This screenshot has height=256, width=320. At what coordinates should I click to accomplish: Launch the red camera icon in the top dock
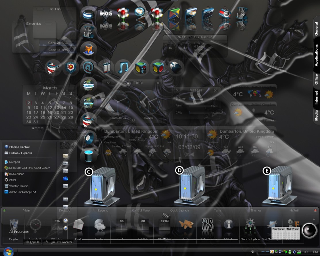[x=225, y=13]
